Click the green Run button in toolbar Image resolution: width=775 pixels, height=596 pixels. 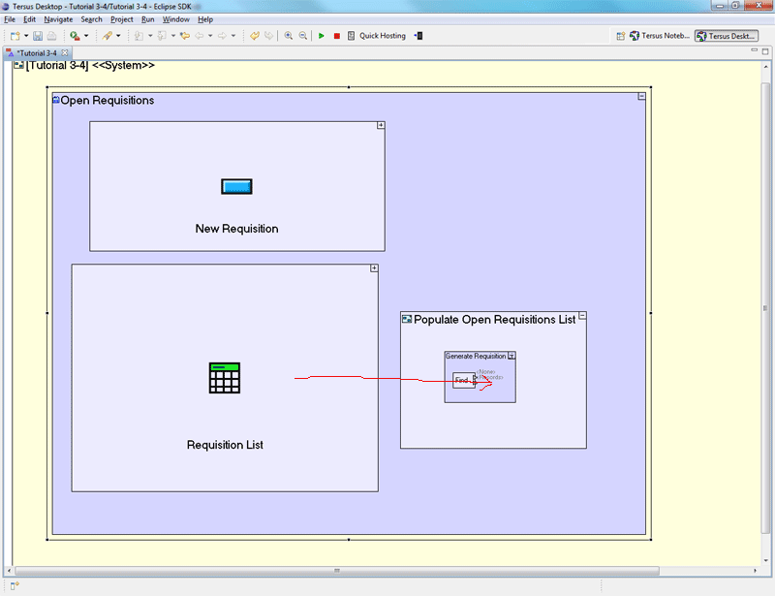322,36
